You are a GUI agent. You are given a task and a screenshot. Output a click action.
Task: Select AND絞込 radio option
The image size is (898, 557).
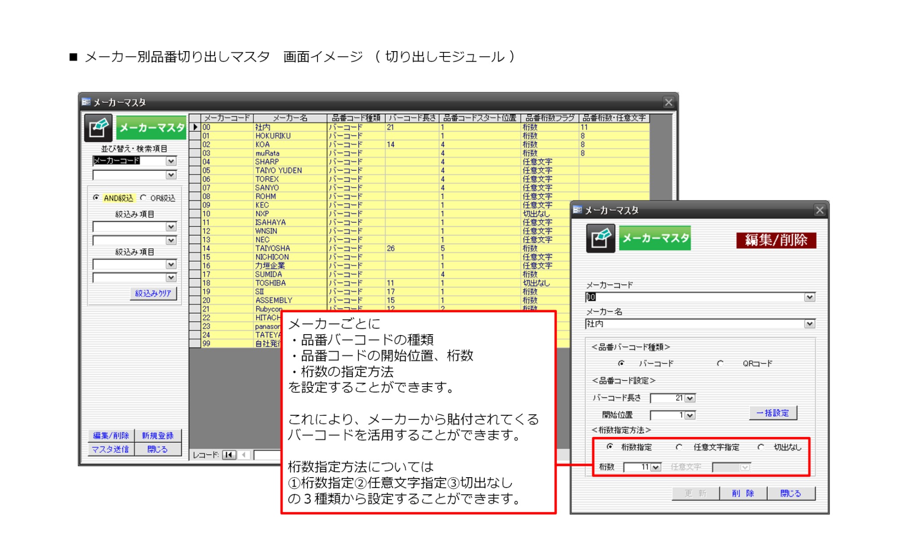(x=96, y=198)
